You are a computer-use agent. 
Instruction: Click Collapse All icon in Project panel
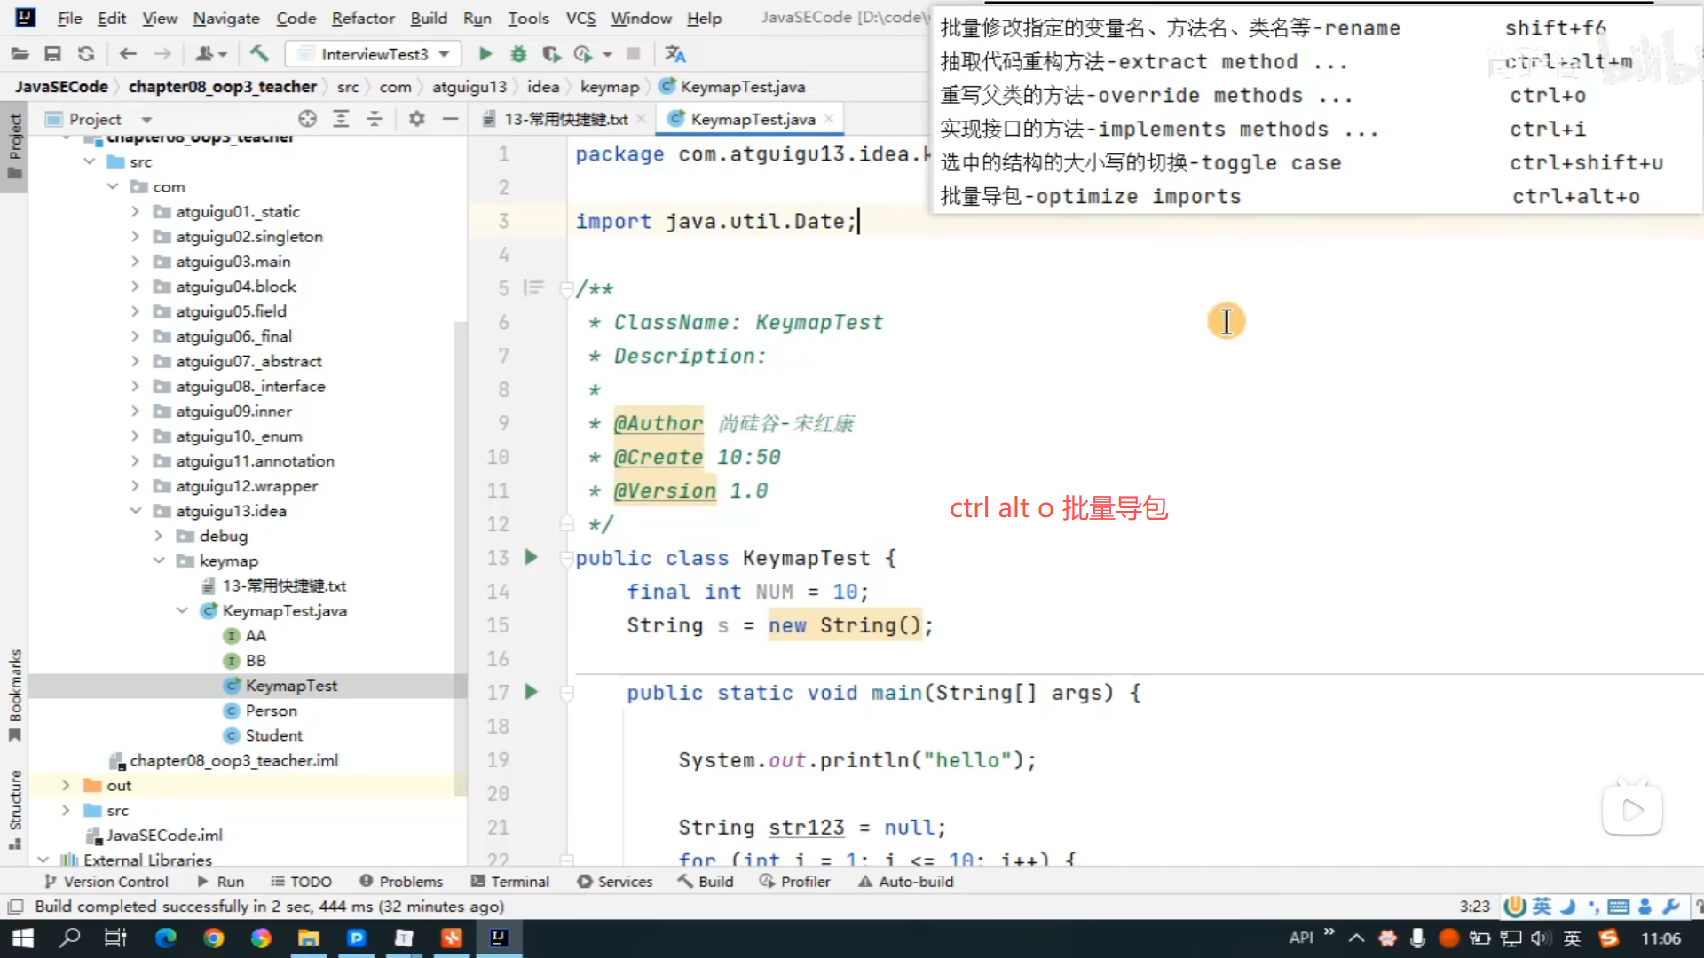tap(375, 119)
